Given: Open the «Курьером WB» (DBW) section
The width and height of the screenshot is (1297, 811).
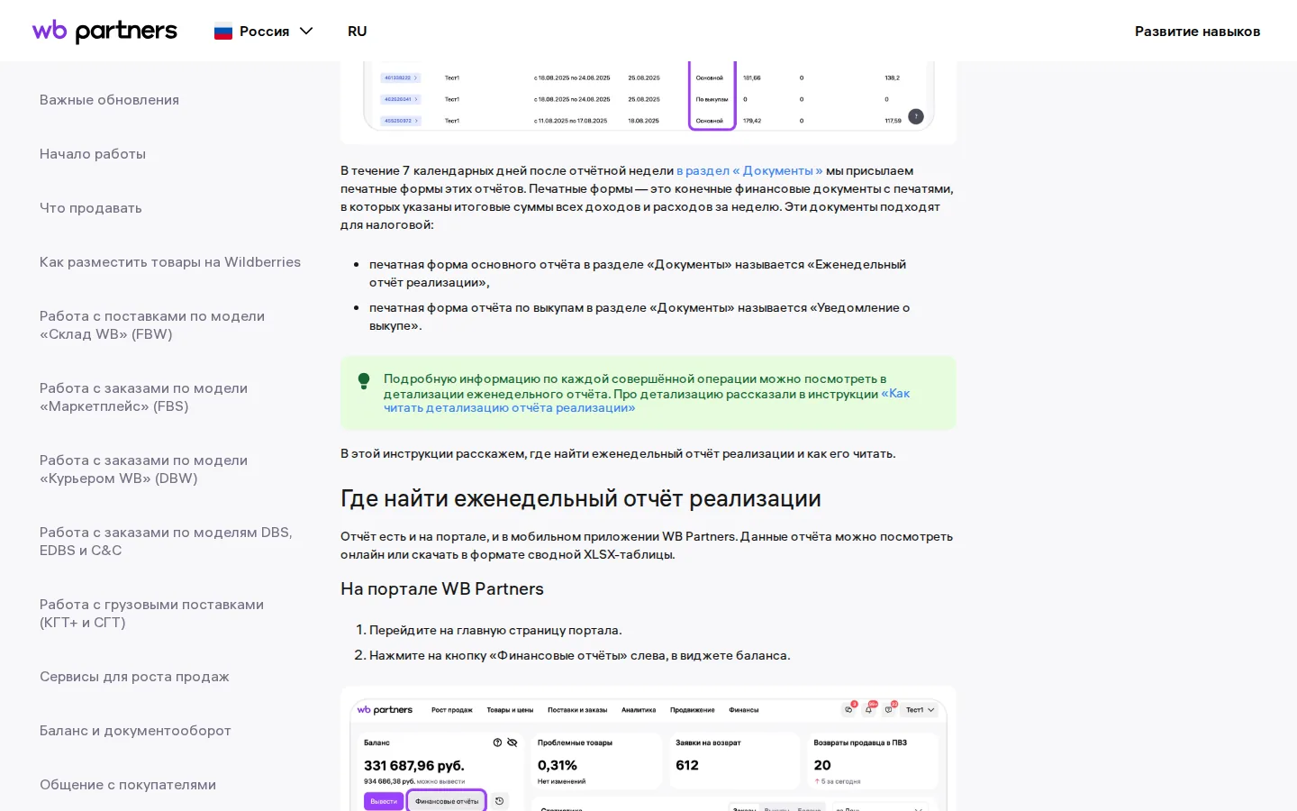Looking at the screenshot, I should (143, 469).
